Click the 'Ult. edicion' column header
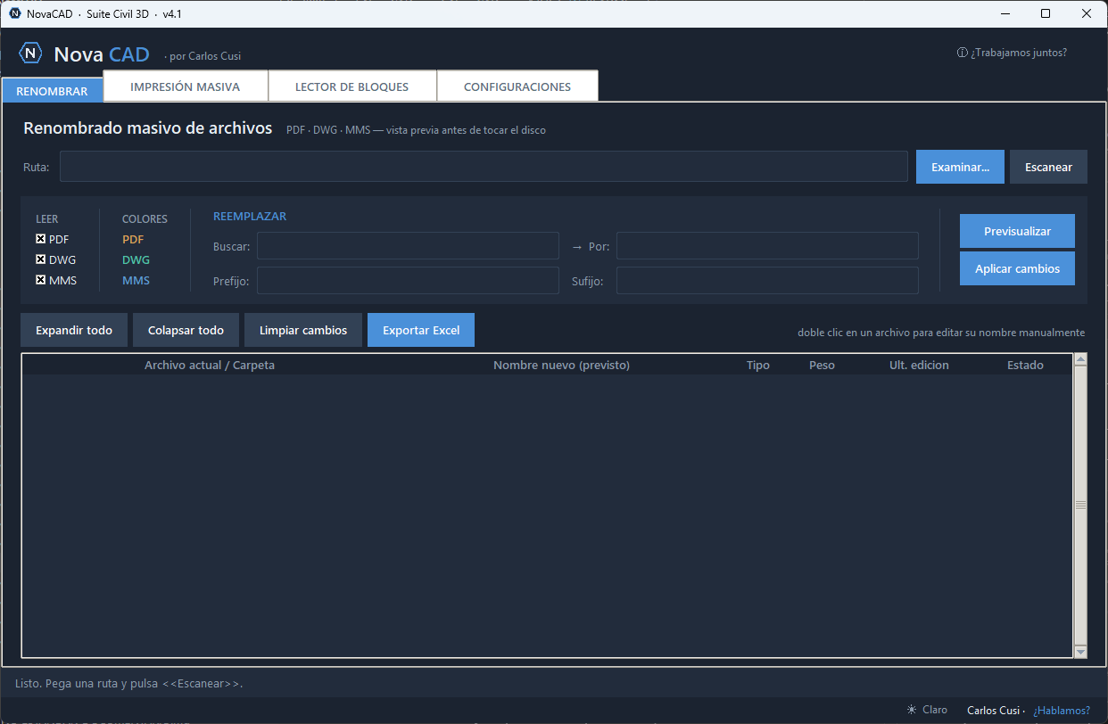 [x=919, y=365]
